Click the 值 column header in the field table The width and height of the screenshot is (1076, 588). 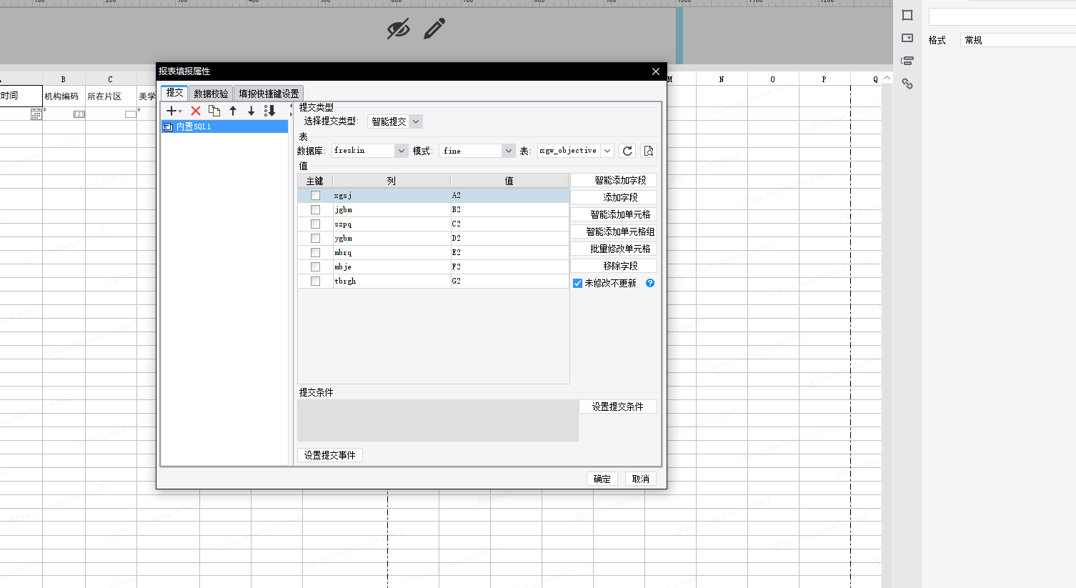tap(509, 181)
